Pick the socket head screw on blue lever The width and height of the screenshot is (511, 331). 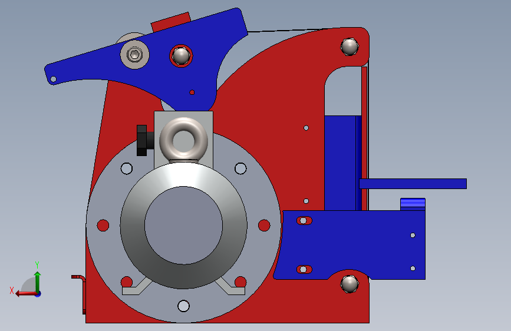tap(134, 54)
